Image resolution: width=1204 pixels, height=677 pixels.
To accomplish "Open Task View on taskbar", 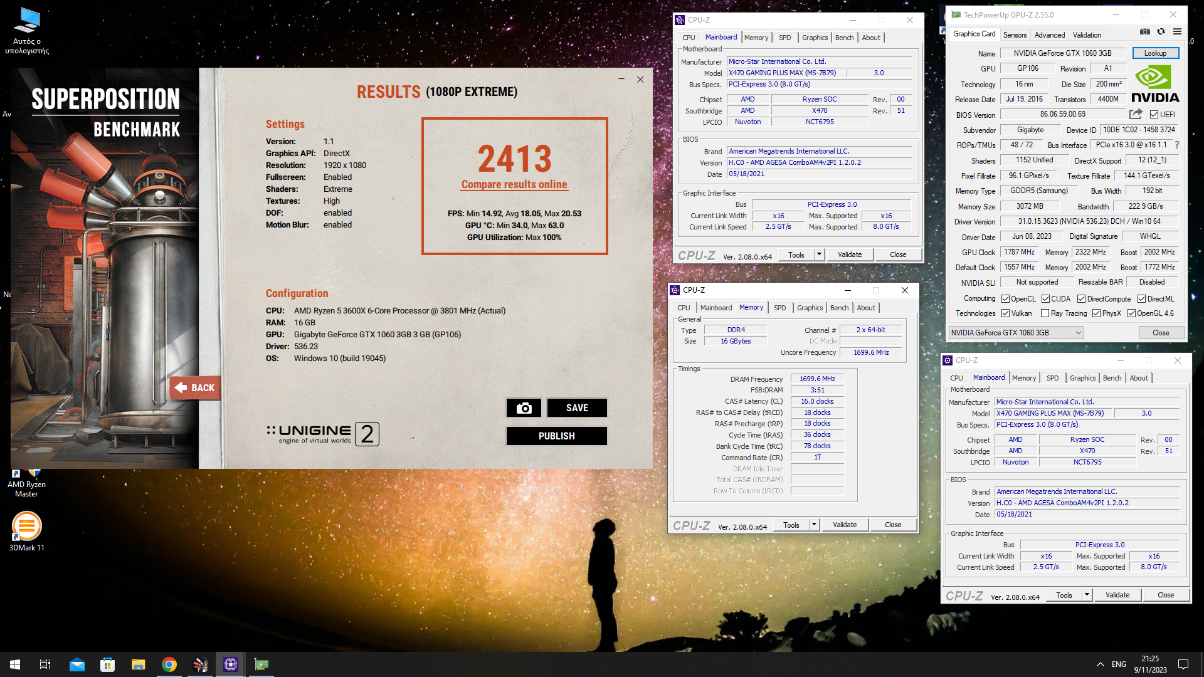I will [45, 664].
